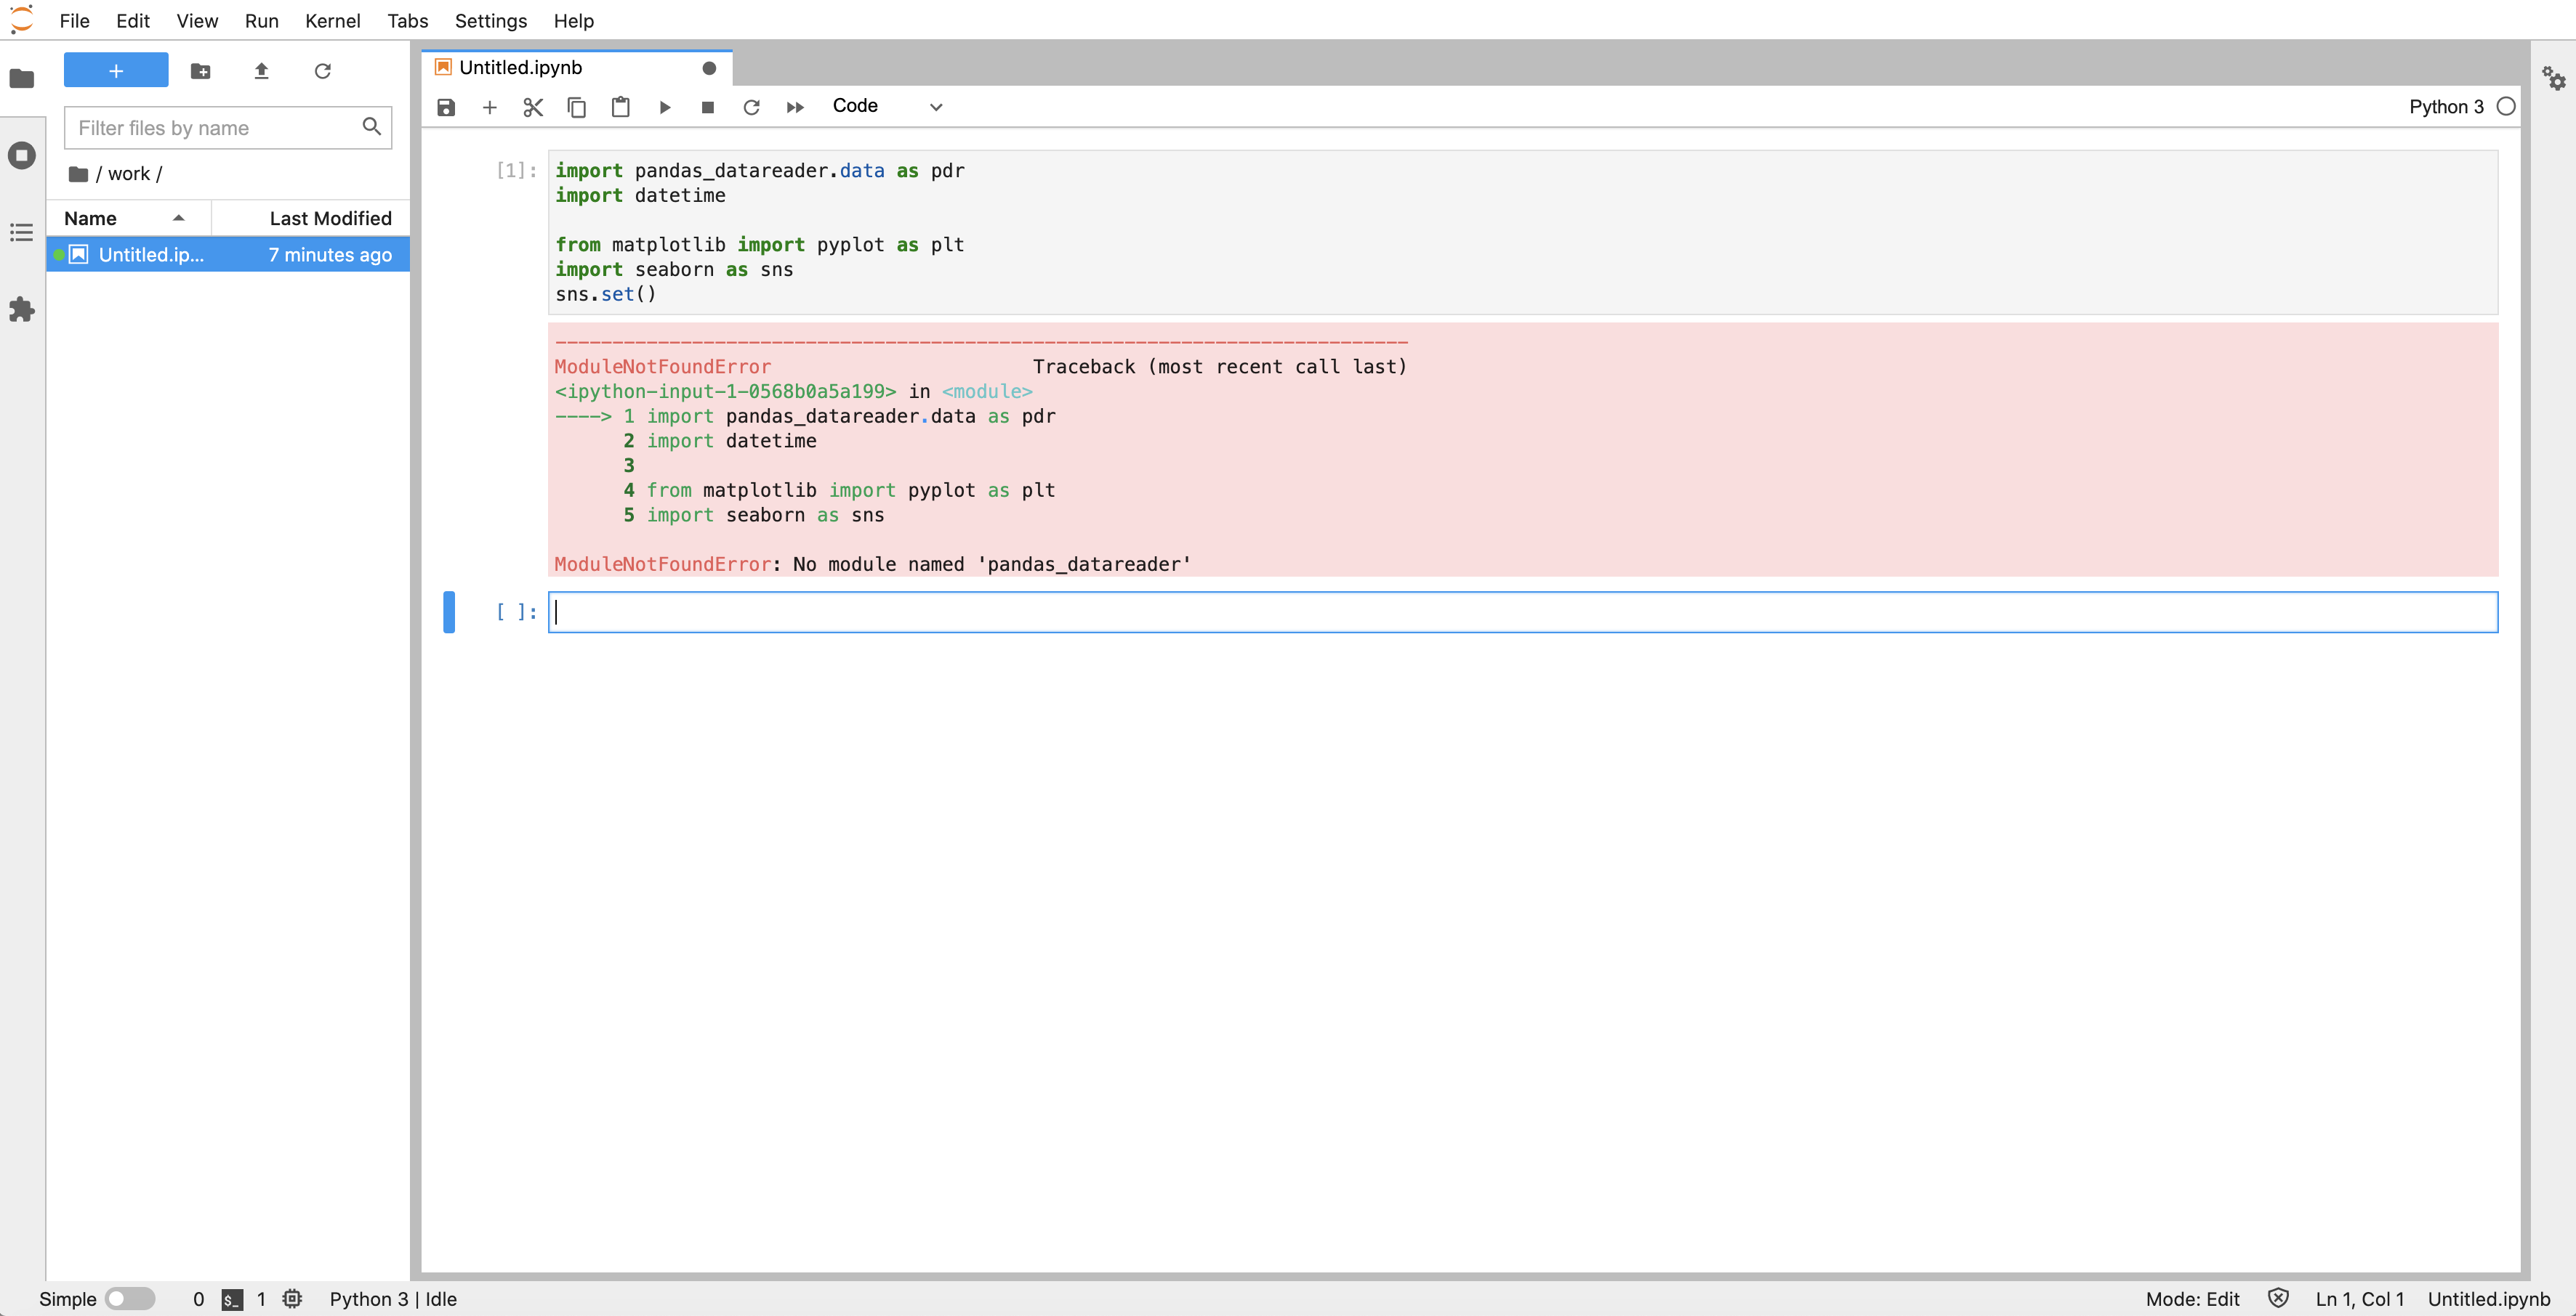Click the blue new launcher button

116,71
